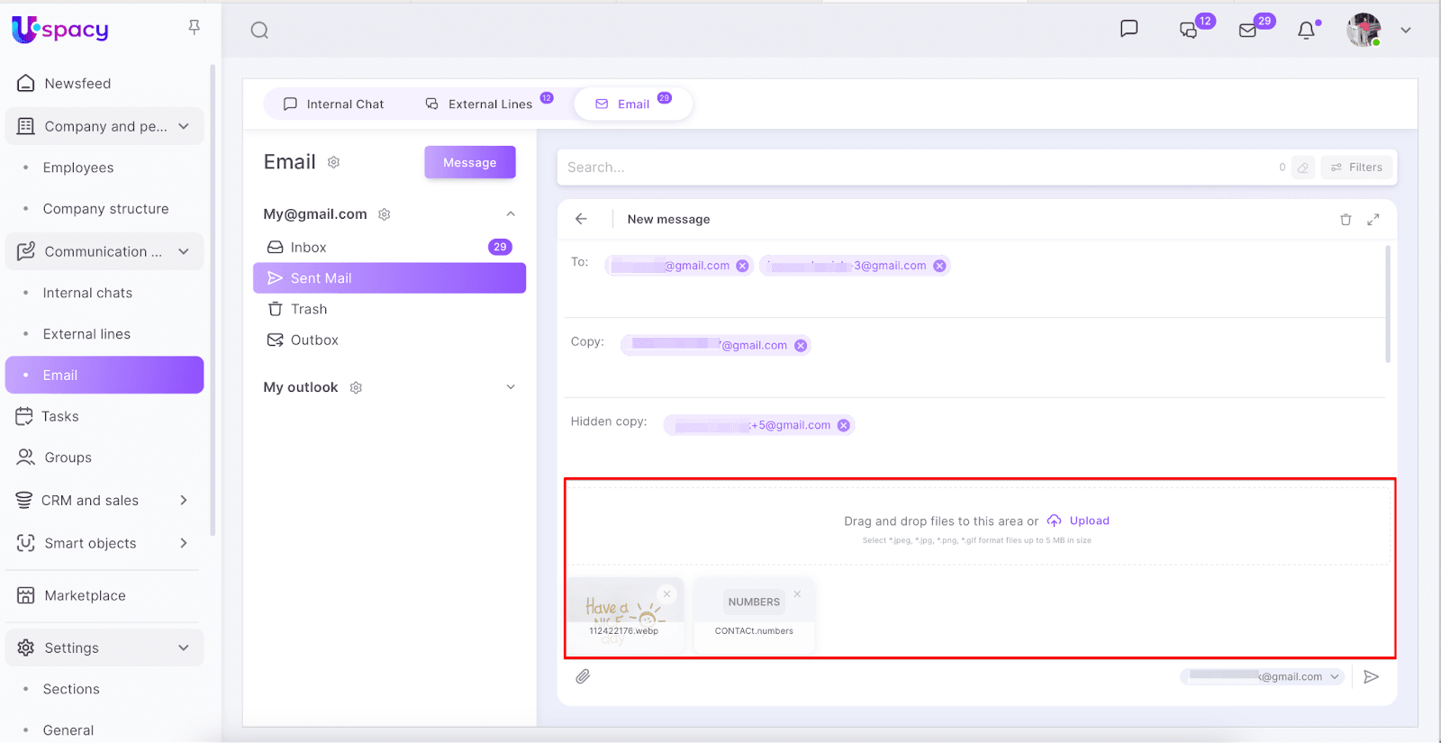This screenshot has width=1441, height=743.
Task: Open the mail icon with badge 29
Action: [1248, 31]
